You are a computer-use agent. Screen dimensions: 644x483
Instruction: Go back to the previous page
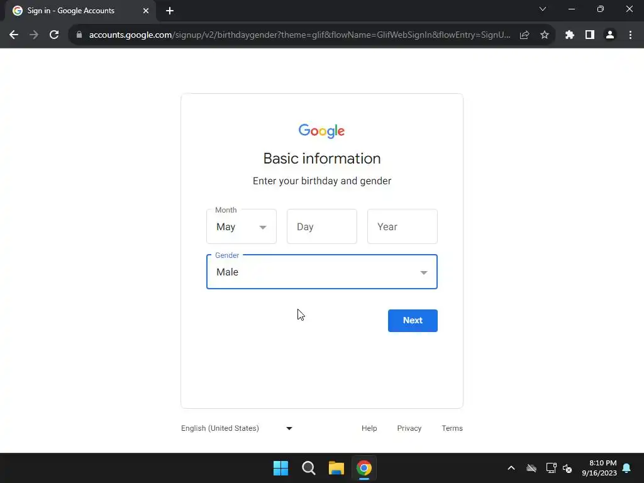(x=14, y=35)
